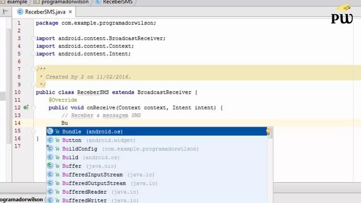Click the lock icon beside Button
Image resolution: width=361 pixels, height=203 pixels.
pos(58,140)
